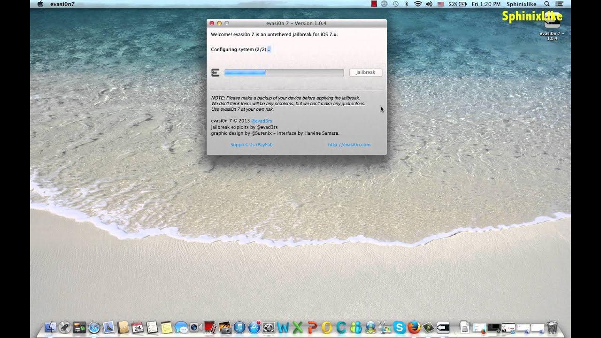Visit the http://evasi0n.com link
The width and height of the screenshot is (601, 338).
point(349,145)
